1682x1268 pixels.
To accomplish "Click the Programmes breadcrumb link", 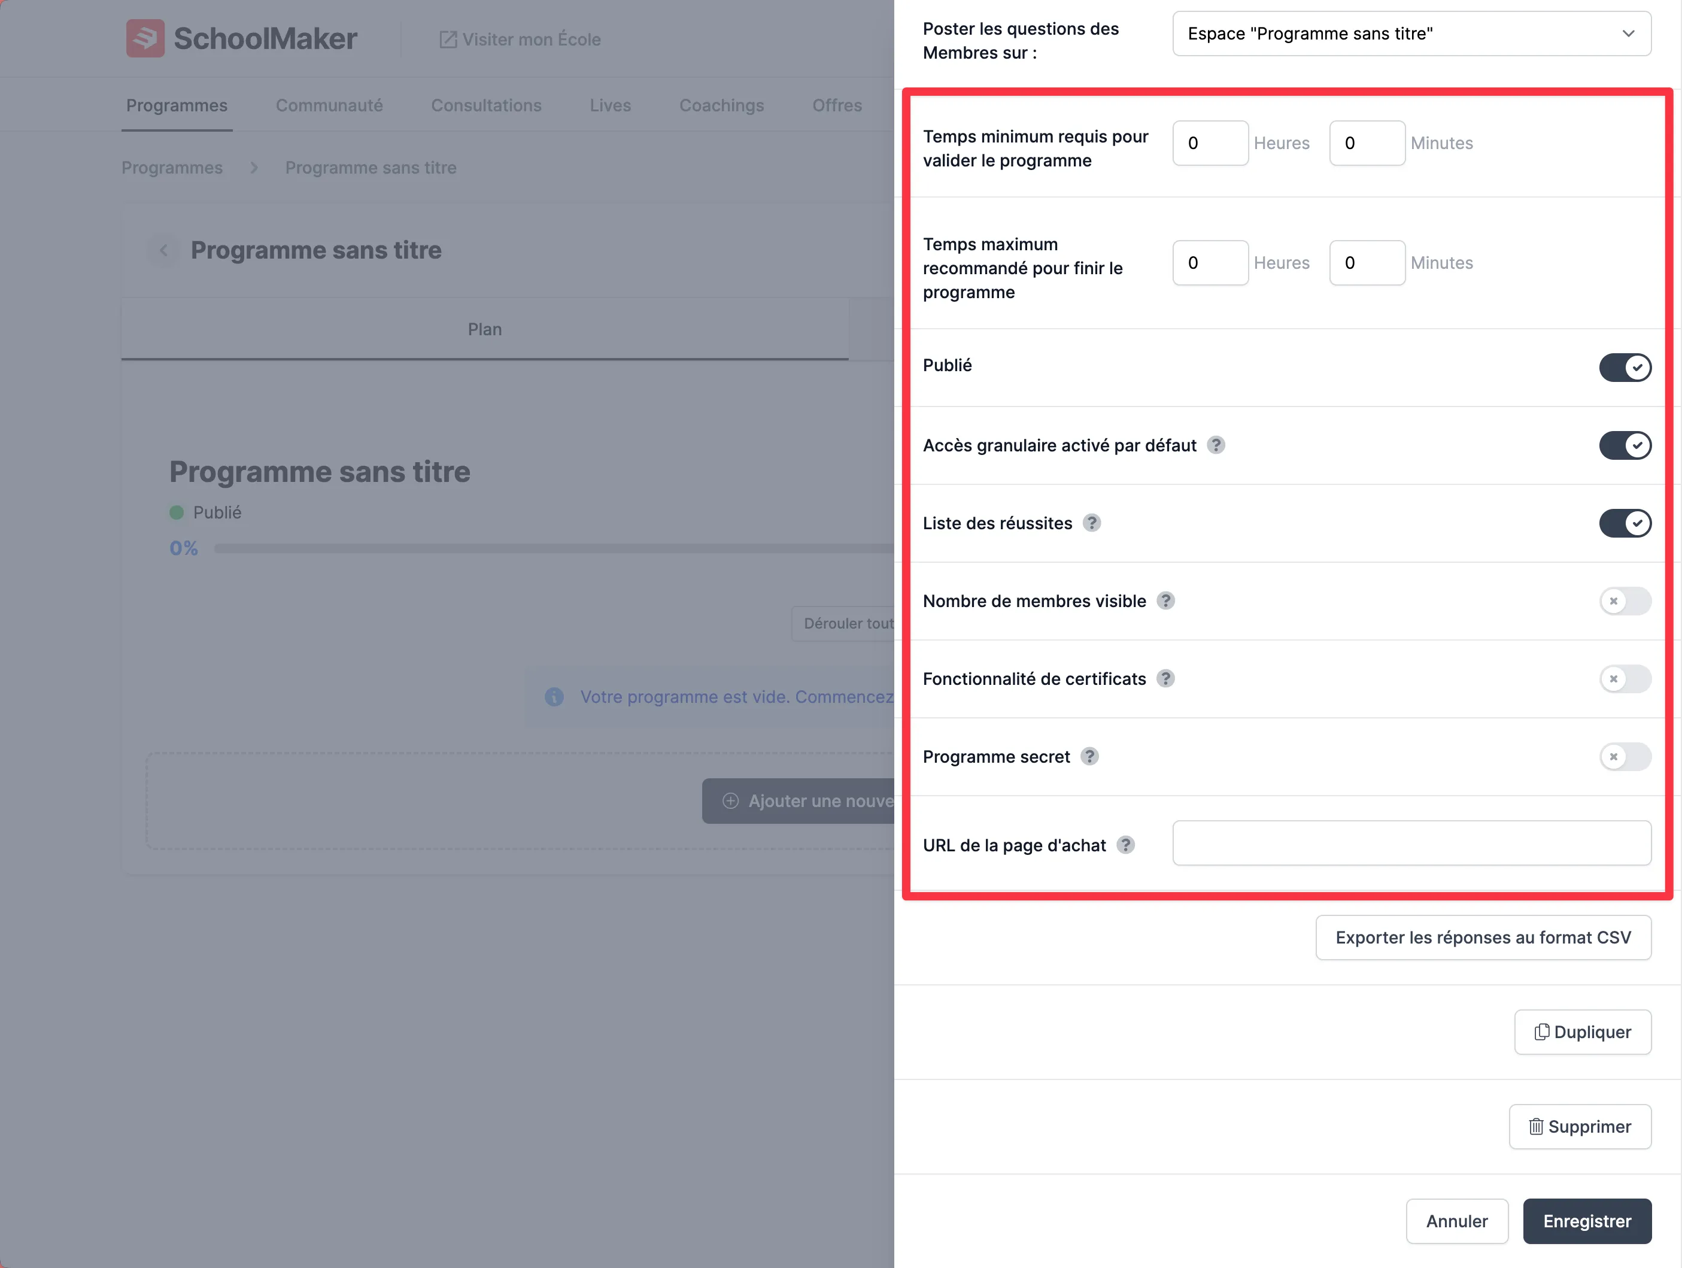I will 172,168.
